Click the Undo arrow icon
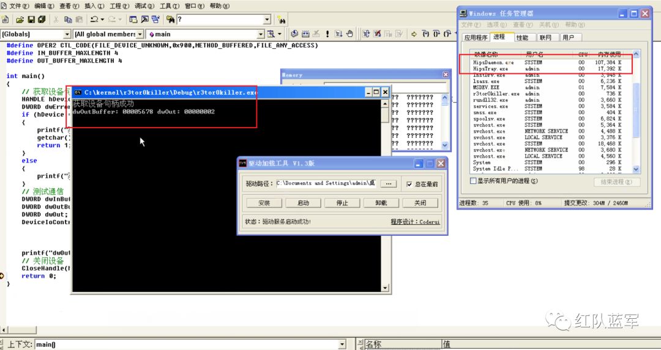Screen dimensions: 661x350 94,20
